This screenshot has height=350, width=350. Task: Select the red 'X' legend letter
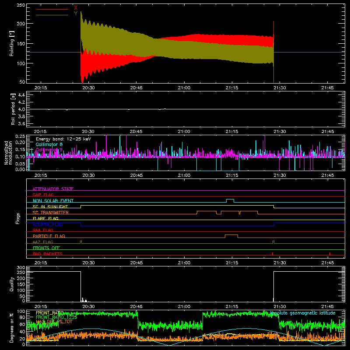click(76, 8)
